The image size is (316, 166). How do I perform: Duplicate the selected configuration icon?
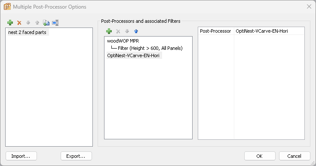click(x=46, y=23)
